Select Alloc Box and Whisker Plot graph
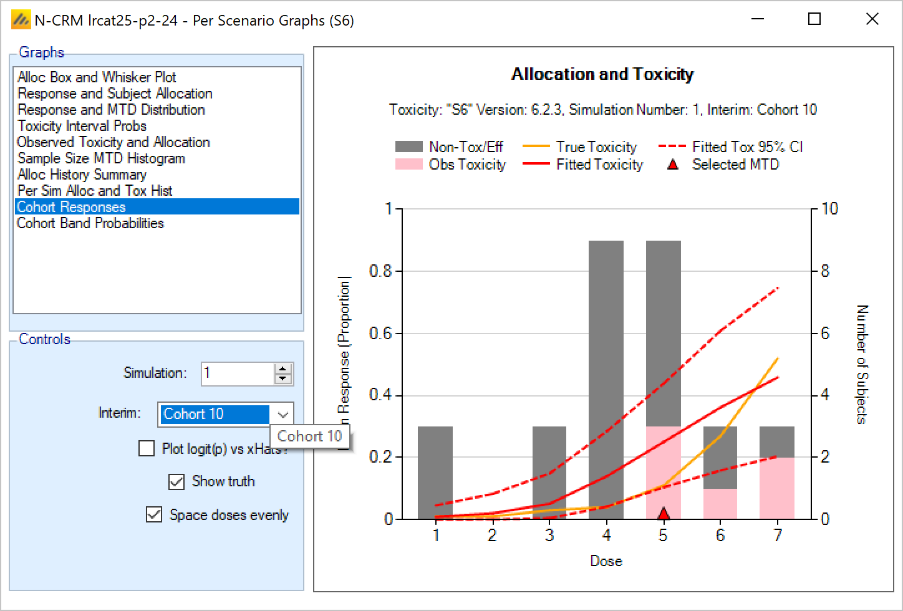The height and width of the screenshot is (611, 903). tap(97, 77)
